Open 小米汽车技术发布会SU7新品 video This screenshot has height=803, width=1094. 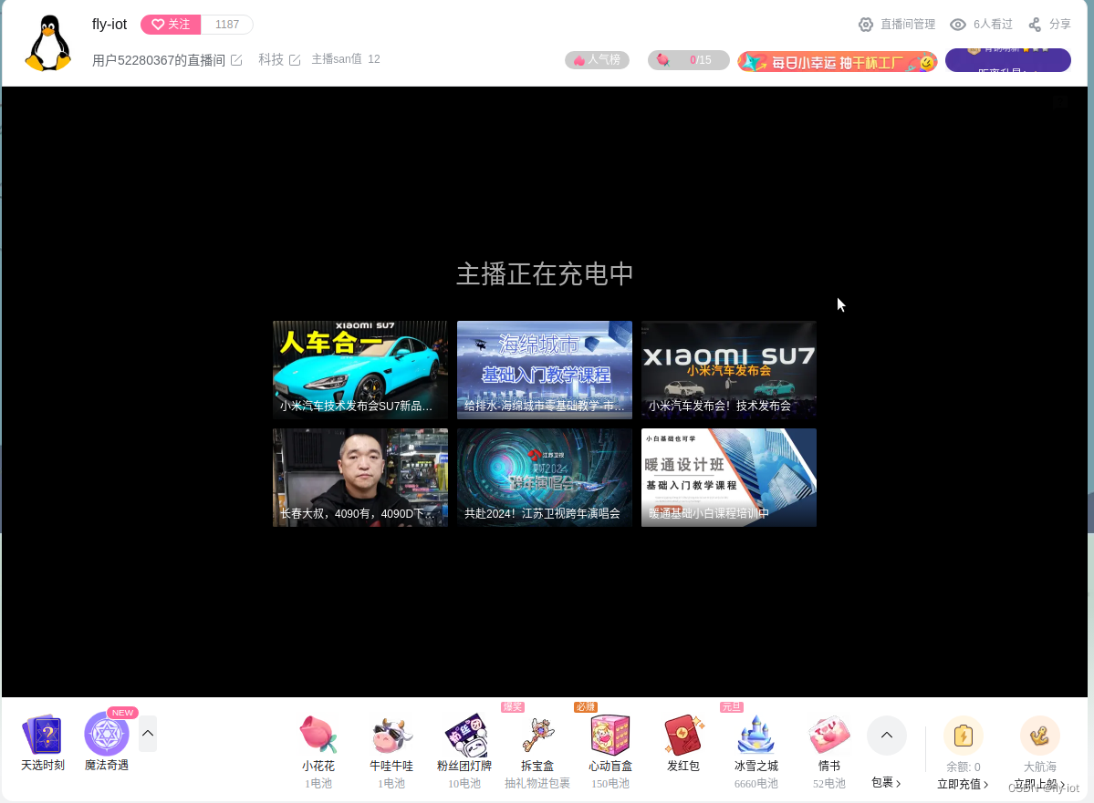360,370
